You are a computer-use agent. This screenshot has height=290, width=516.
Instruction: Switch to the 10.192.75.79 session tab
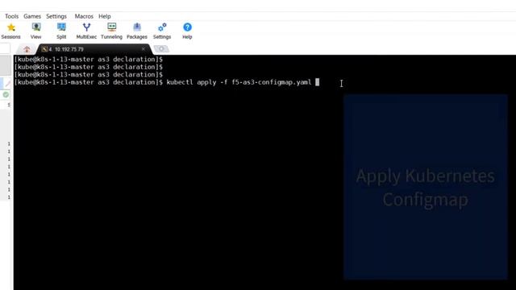[94, 49]
